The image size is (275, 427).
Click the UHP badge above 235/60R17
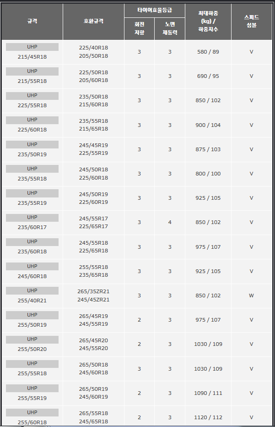coord(32,218)
